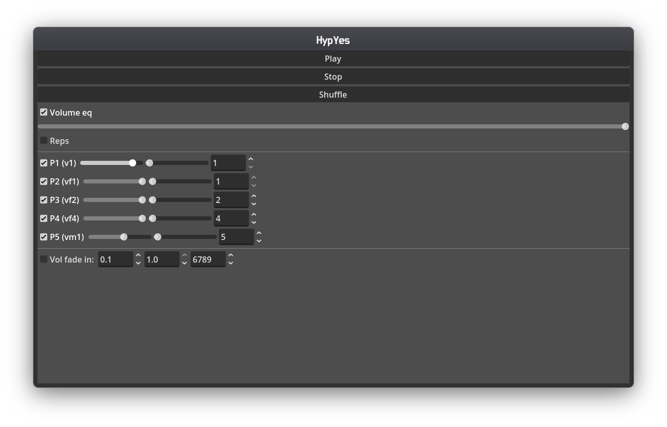The width and height of the screenshot is (667, 427).
Task: Click the Play button
Action: click(333, 59)
